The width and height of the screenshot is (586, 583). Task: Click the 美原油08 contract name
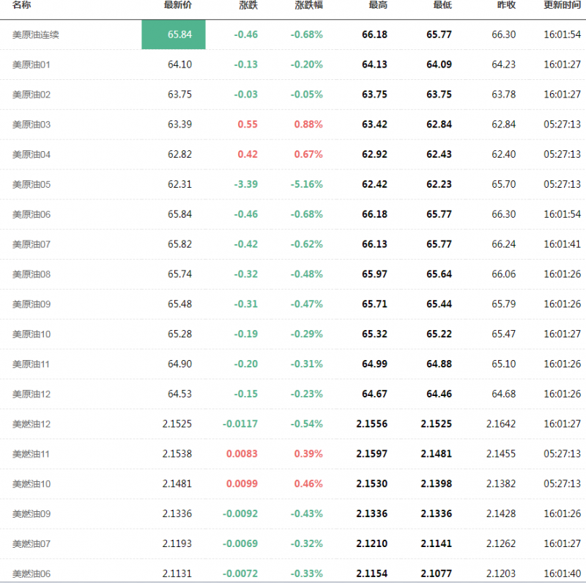[x=31, y=274]
